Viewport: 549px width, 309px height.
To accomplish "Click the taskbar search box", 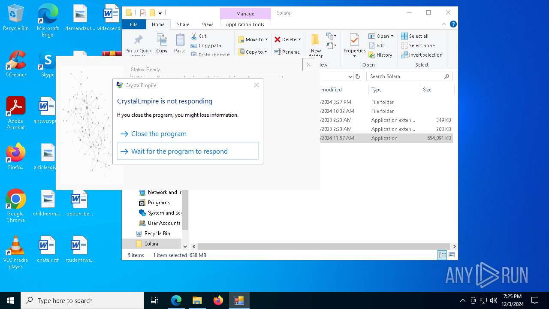I will (x=82, y=300).
